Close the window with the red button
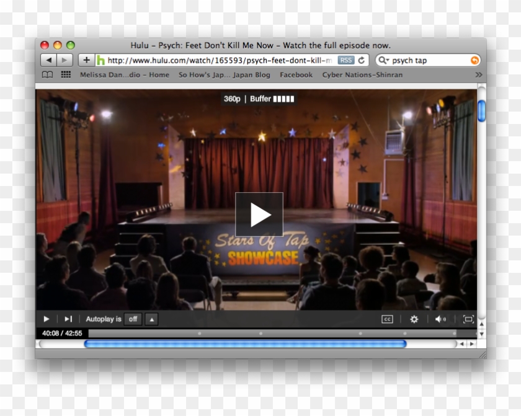This screenshot has height=416, width=521. pyautogui.click(x=45, y=45)
